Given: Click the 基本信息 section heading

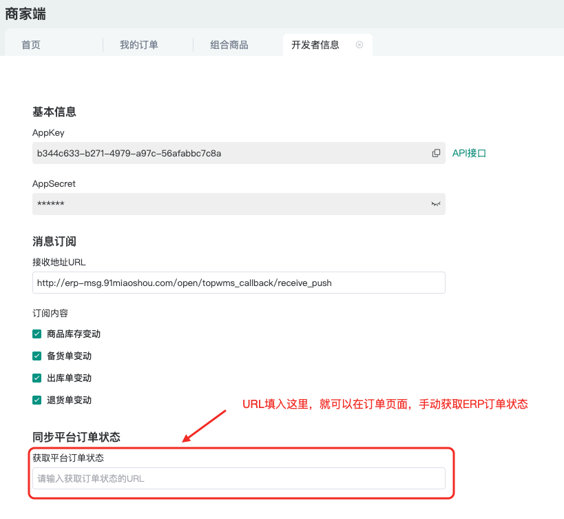Looking at the screenshot, I should (54, 112).
